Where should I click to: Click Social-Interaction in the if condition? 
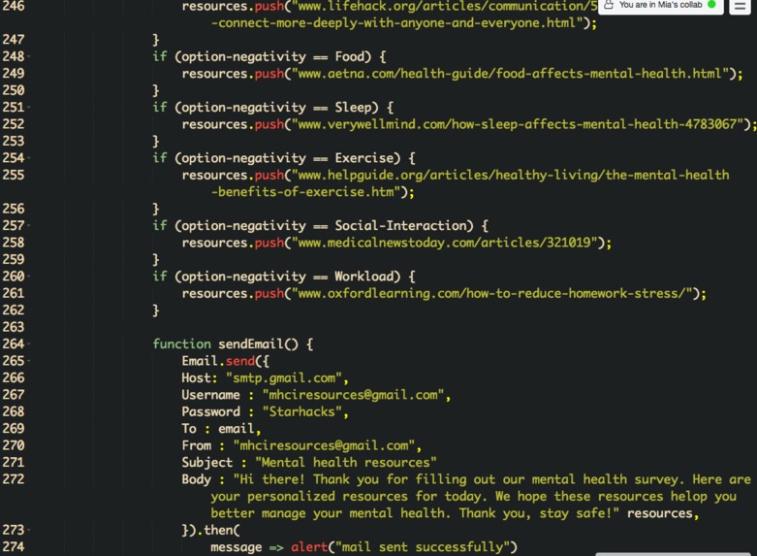(400, 226)
